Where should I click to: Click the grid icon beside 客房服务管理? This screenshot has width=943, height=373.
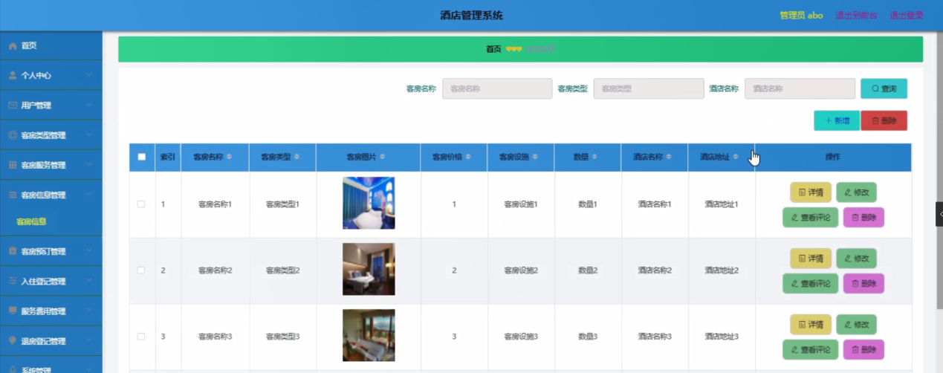point(13,165)
